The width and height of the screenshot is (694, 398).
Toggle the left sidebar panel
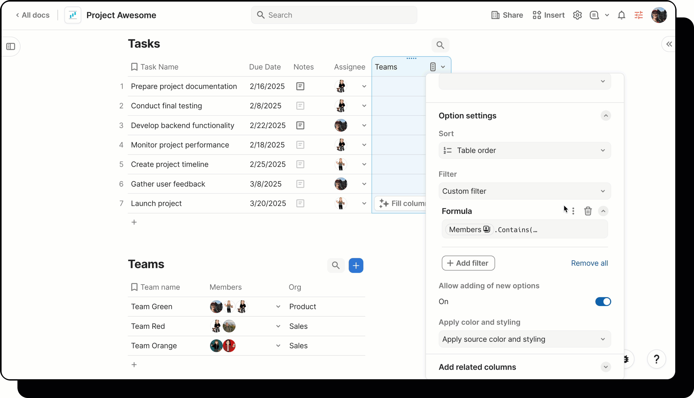tap(11, 47)
